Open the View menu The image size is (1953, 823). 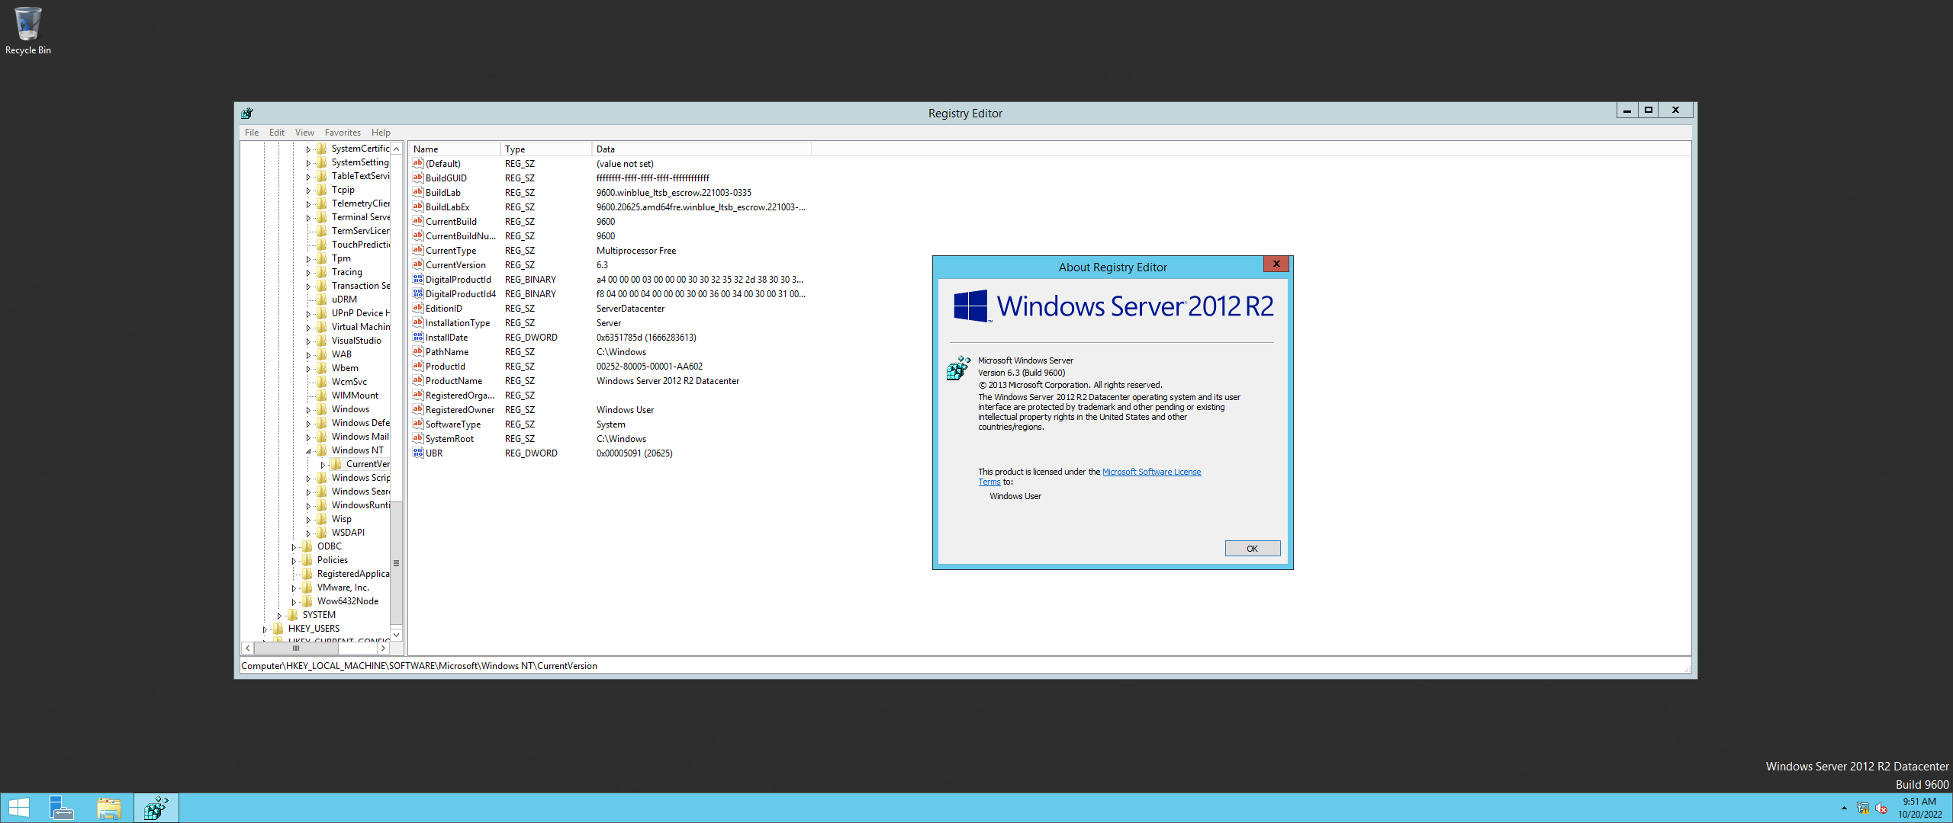tap(304, 133)
